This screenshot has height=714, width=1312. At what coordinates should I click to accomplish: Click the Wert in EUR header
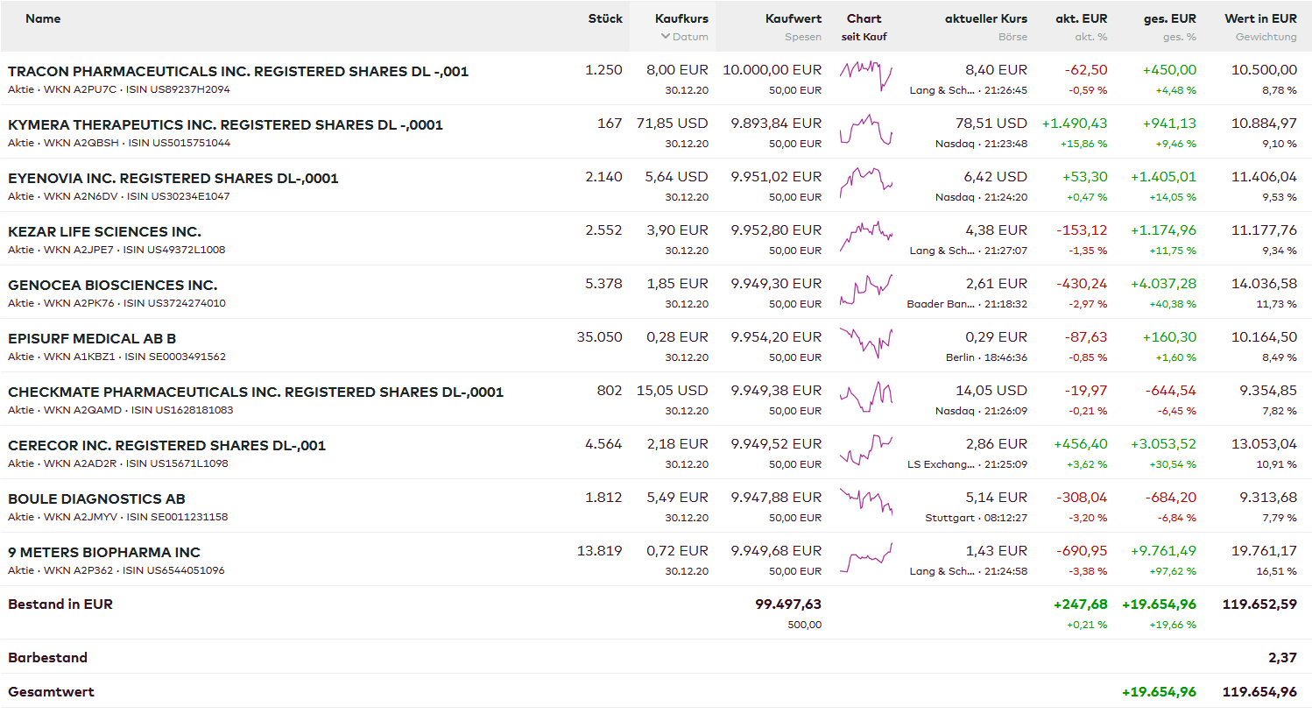[x=1260, y=18]
